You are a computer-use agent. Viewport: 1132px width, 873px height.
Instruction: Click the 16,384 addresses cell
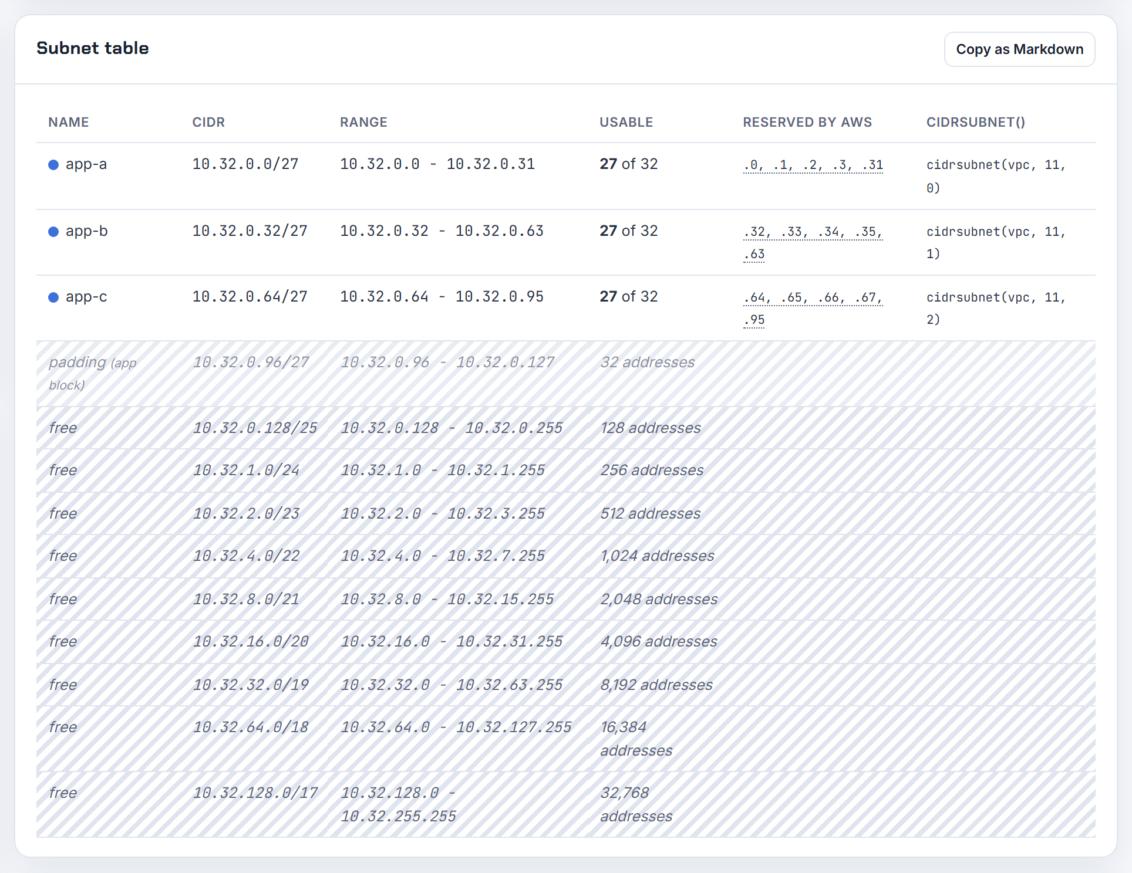pyautogui.click(x=636, y=739)
